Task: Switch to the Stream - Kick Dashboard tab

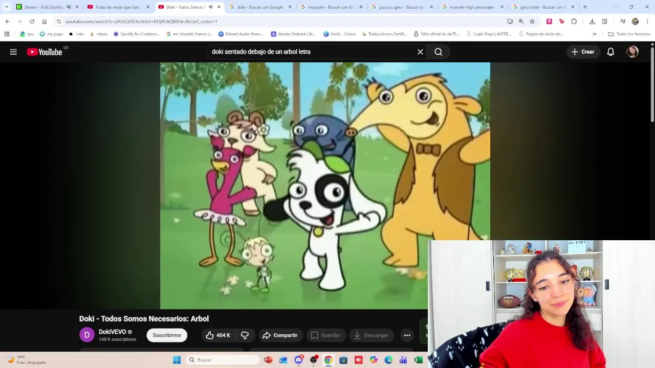Action: [x=43, y=7]
